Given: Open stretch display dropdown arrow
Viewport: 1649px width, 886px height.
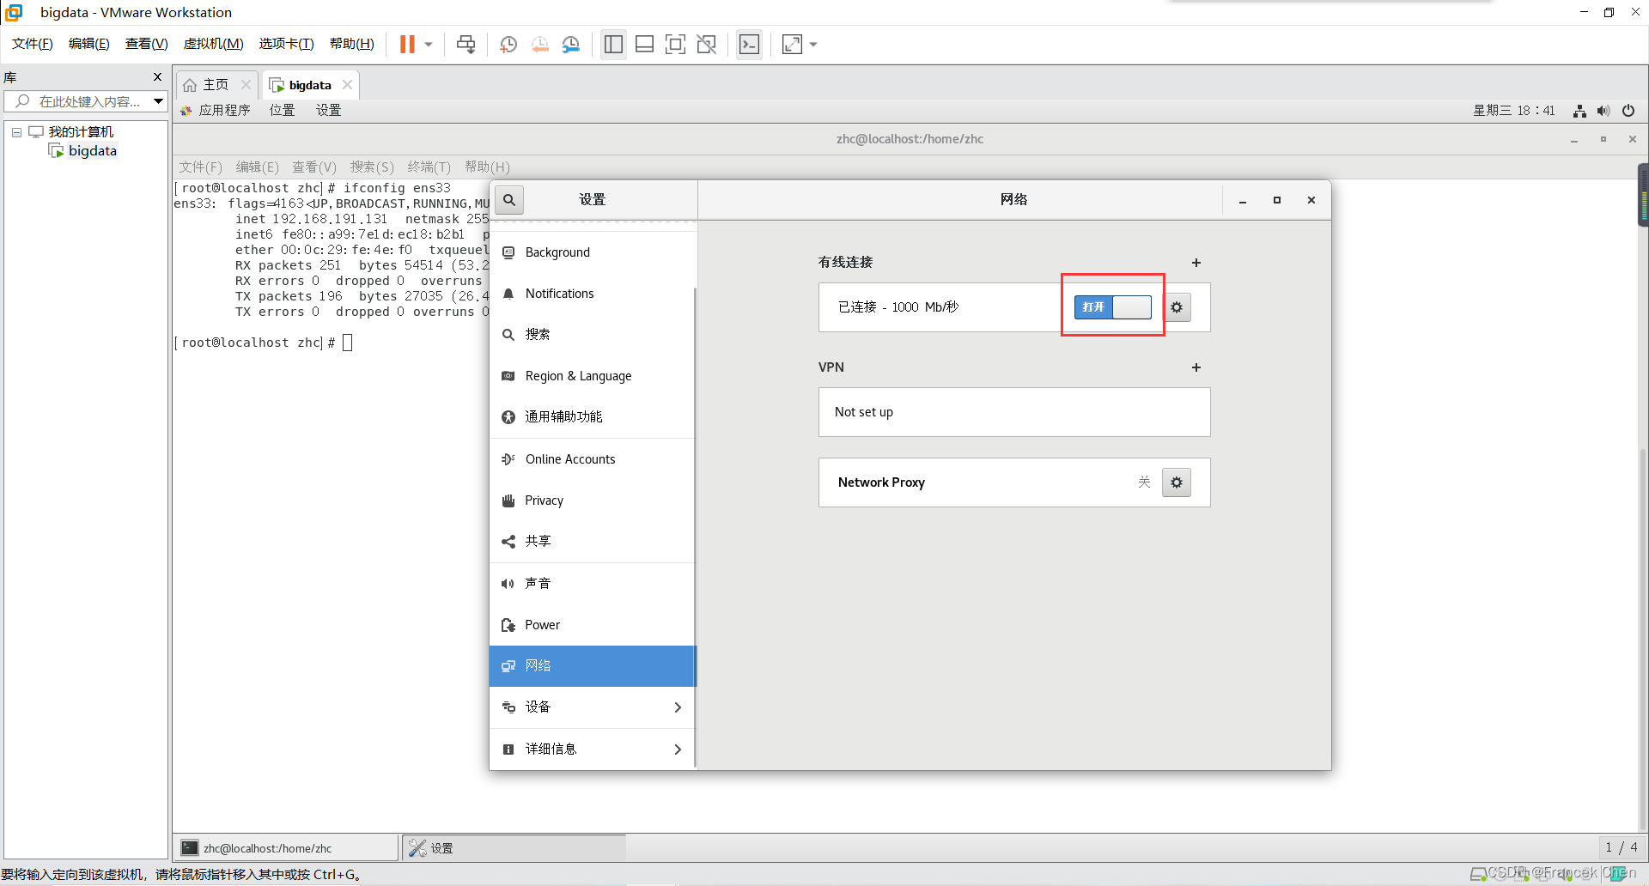Looking at the screenshot, I should 813,44.
